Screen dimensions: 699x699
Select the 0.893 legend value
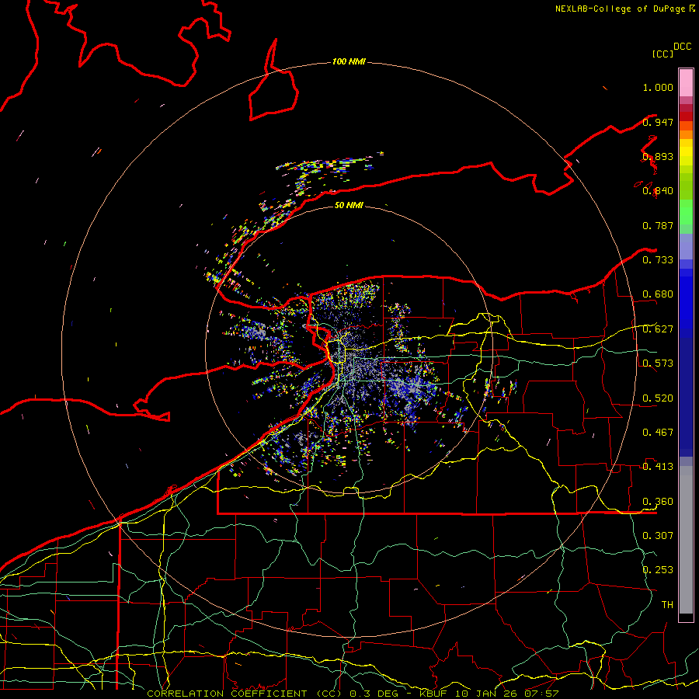coord(658,156)
